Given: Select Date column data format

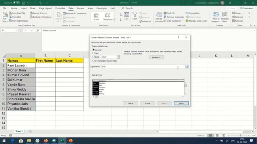Looking at the screenshot, I should click(x=94, y=57).
